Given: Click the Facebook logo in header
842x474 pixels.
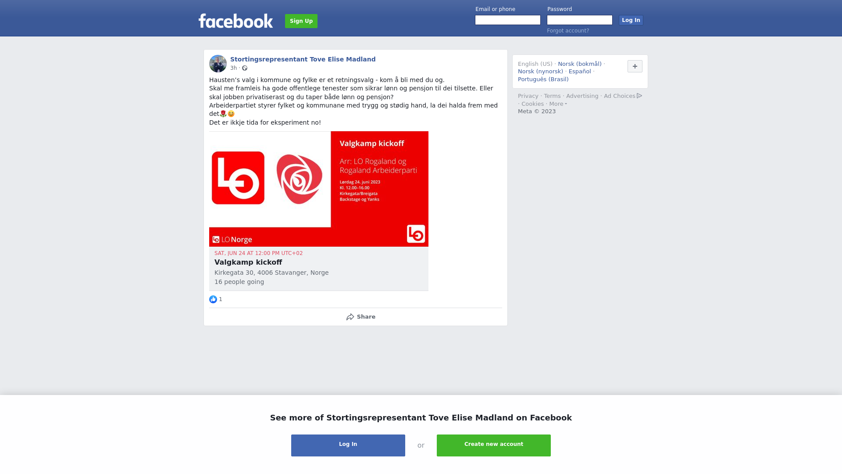Looking at the screenshot, I should coord(235,21).
